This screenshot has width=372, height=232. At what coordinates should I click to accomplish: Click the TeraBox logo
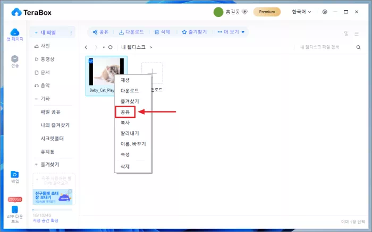tap(31, 12)
